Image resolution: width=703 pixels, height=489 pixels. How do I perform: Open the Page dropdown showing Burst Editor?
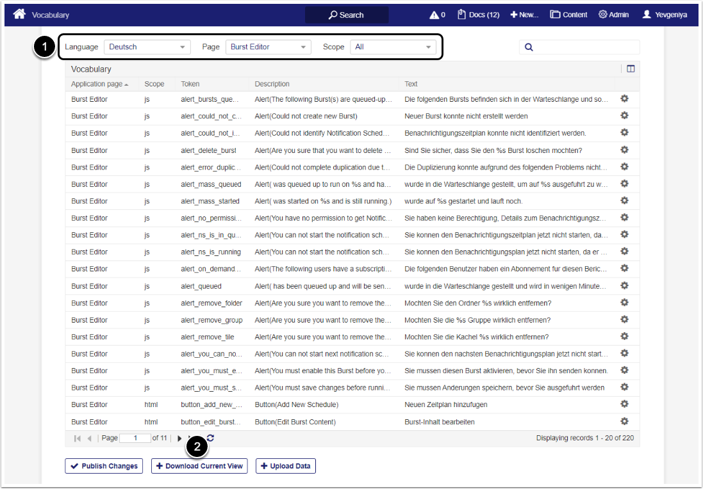point(268,47)
